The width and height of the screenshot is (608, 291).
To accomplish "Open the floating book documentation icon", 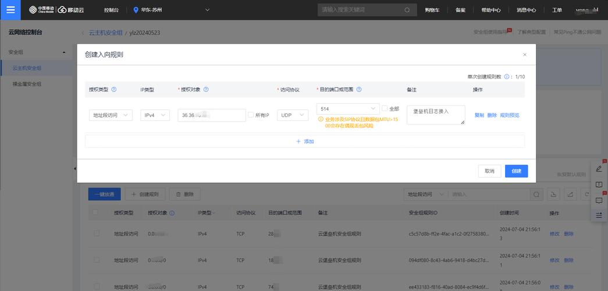I will click(599, 184).
